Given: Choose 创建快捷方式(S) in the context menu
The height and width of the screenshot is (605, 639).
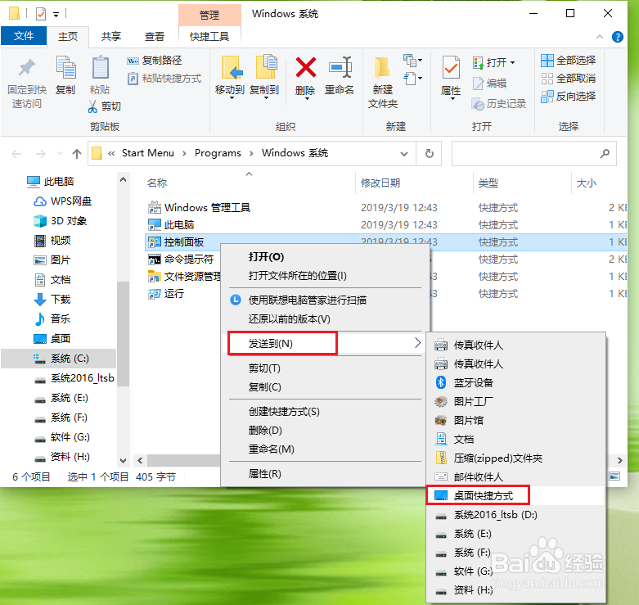Looking at the screenshot, I should [x=284, y=412].
